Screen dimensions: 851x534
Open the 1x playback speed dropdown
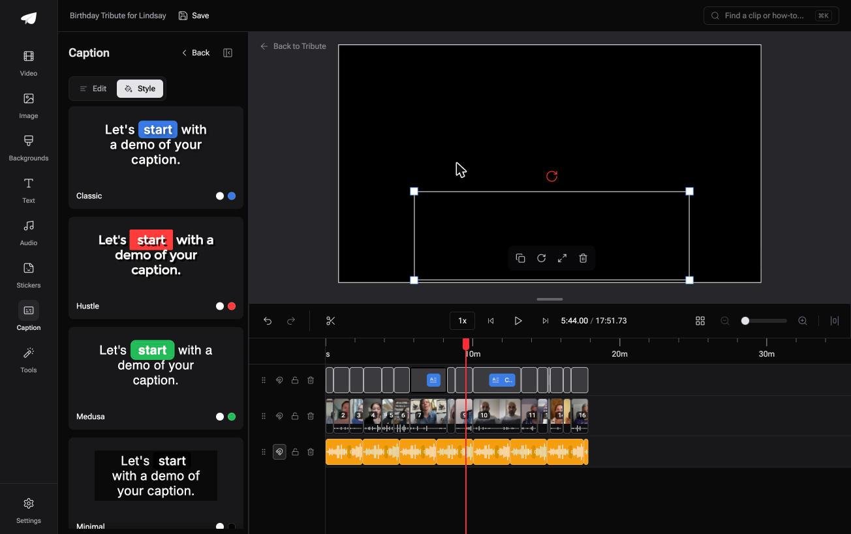point(462,321)
